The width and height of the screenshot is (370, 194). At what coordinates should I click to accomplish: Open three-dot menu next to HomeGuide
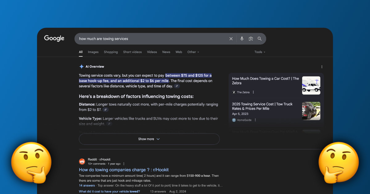[x=255, y=120]
